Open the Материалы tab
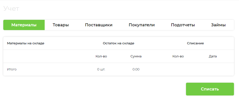 coord(24,25)
